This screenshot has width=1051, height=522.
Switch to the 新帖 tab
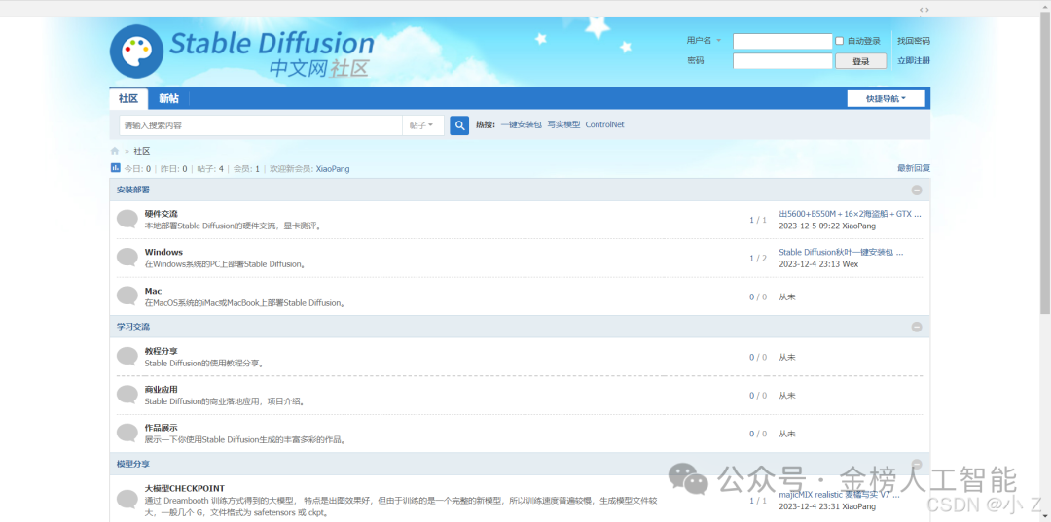tap(169, 98)
